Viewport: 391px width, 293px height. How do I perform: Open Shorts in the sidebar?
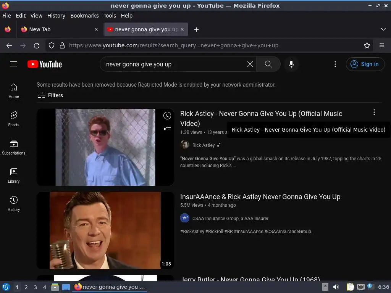pos(14,119)
